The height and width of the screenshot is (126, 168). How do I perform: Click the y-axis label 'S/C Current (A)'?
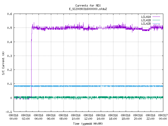3,63
